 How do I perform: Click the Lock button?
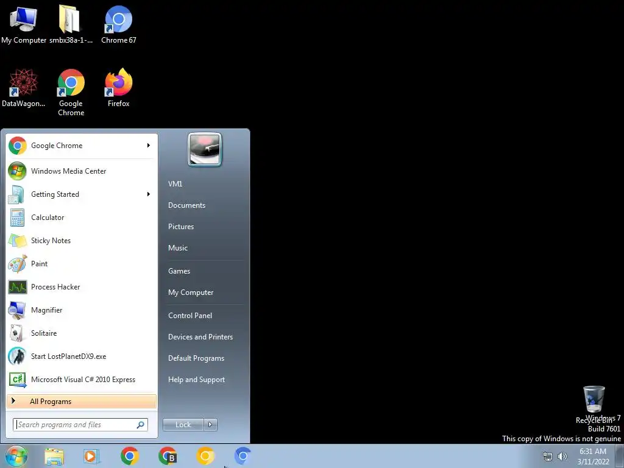tap(183, 425)
